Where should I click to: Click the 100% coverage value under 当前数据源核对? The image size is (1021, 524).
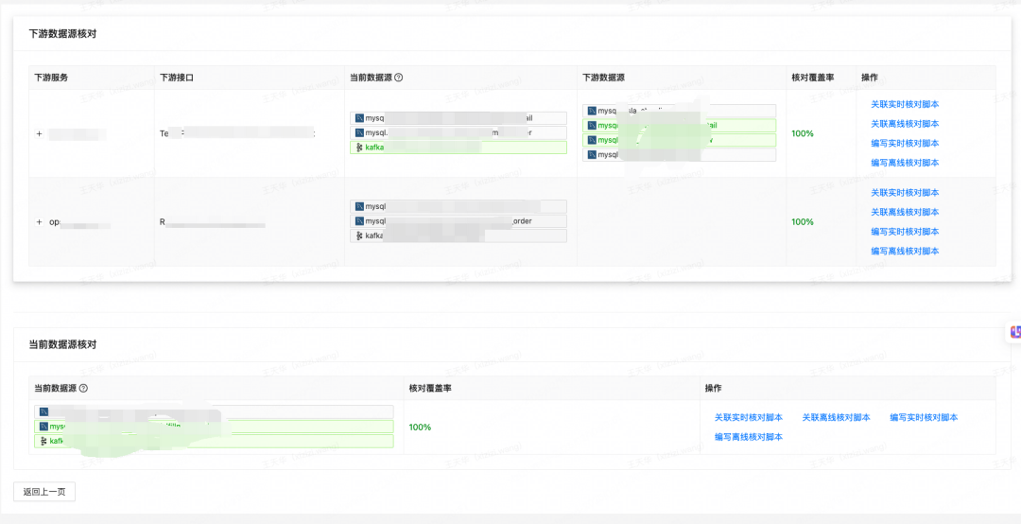pyautogui.click(x=420, y=428)
